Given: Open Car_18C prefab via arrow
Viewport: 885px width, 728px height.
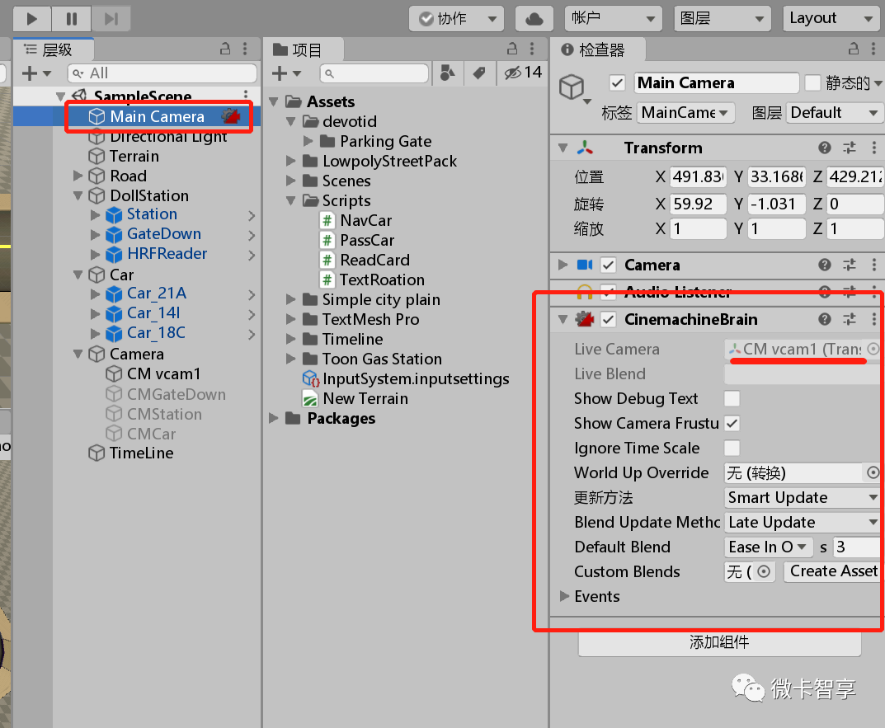Looking at the screenshot, I should point(252,334).
